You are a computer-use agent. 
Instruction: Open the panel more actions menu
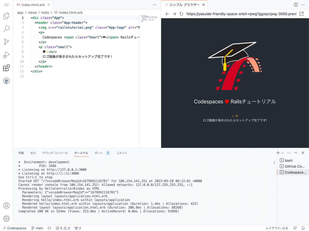(x=289, y=153)
